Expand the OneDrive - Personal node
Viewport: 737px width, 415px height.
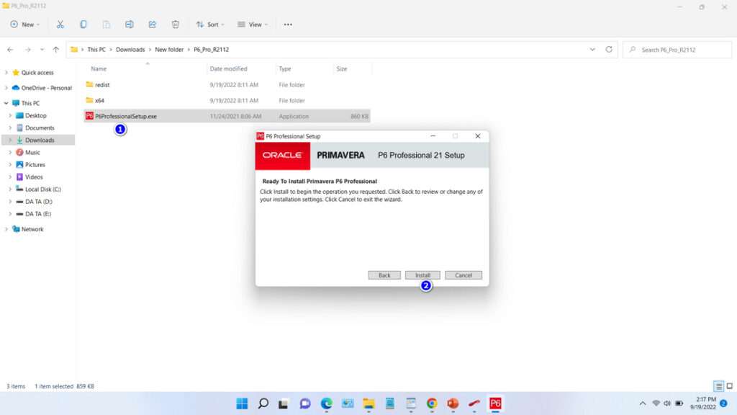[x=6, y=88]
